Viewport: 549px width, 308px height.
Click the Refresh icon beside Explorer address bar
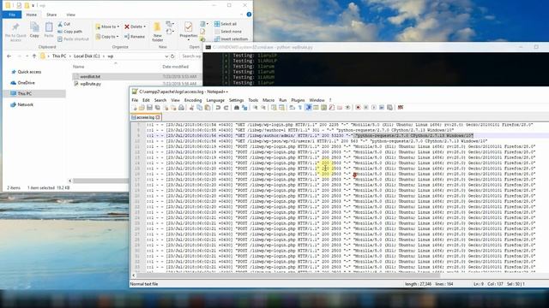tap(172, 56)
